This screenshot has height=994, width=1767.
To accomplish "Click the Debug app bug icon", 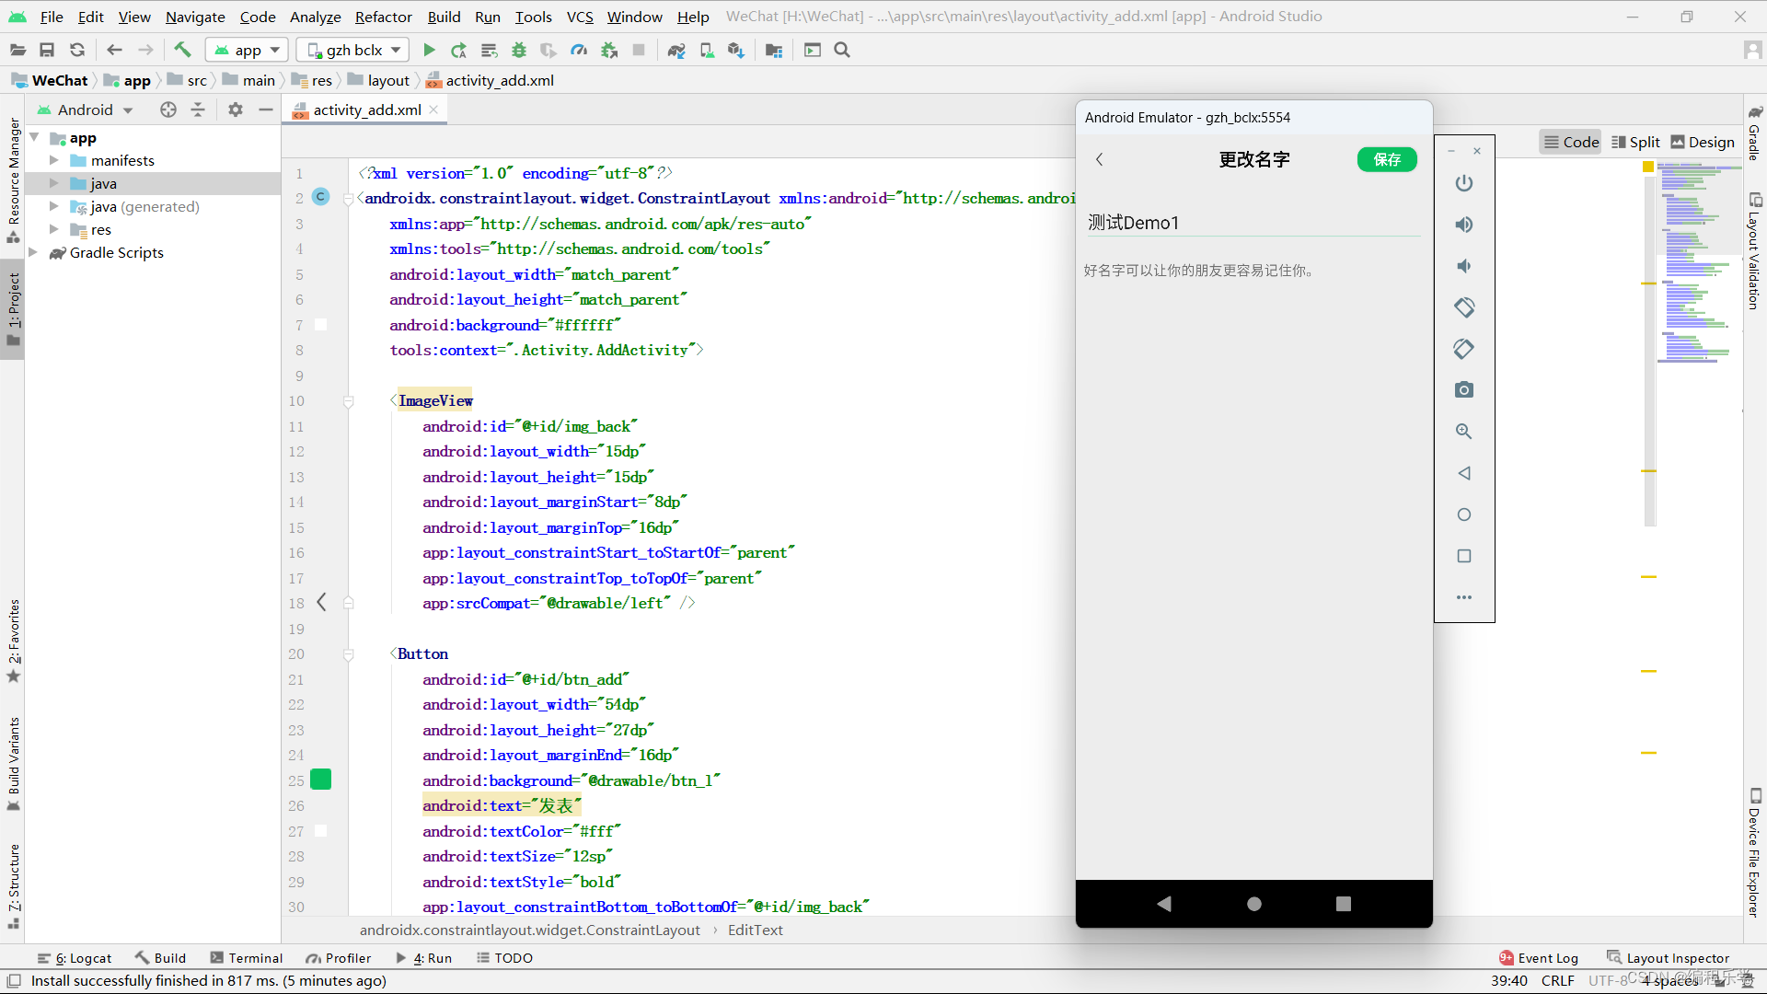I will pos(519,50).
